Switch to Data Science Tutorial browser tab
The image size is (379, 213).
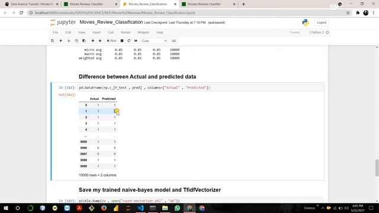[31, 4]
